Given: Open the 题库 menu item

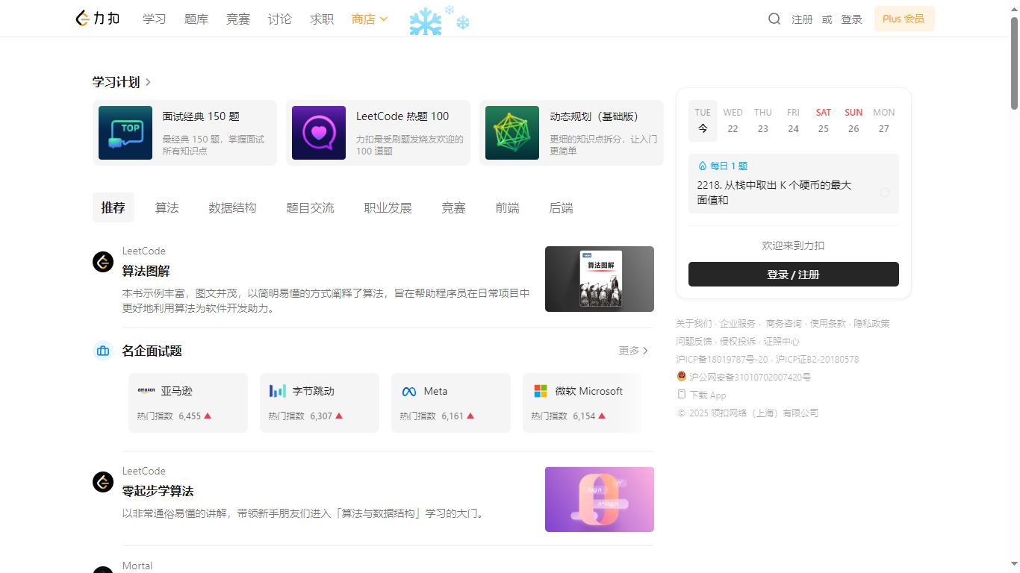Looking at the screenshot, I should (x=196, y=19).
